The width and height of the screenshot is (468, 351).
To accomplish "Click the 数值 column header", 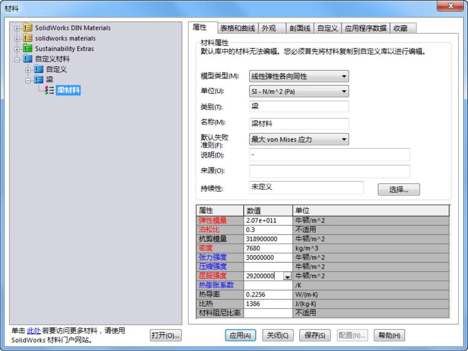I will (268, 211).
